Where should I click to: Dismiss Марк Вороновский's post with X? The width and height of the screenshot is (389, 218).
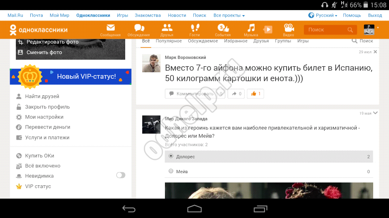click(375, 52)
